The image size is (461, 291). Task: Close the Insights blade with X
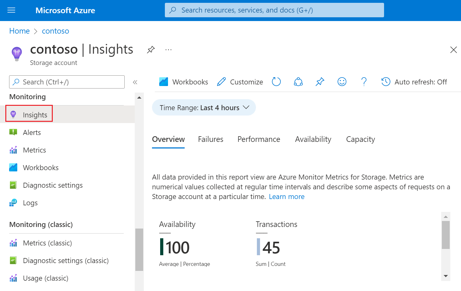tap(453, 50)
